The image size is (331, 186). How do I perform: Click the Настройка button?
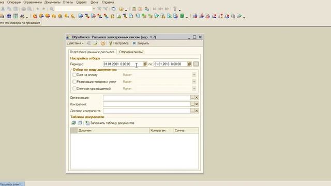click(118, 43)
